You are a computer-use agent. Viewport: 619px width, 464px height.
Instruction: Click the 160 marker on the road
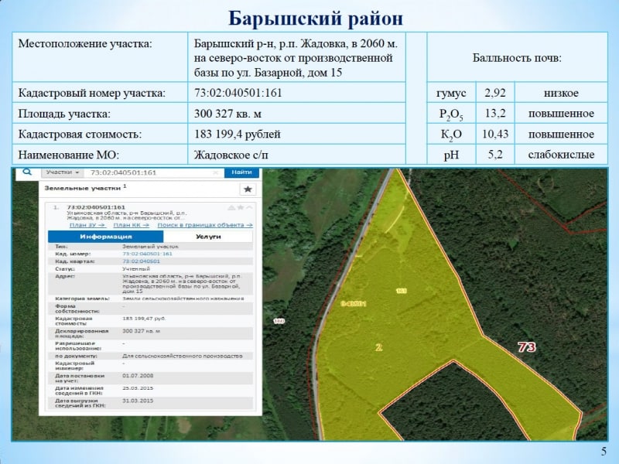(x=279, y=321)
